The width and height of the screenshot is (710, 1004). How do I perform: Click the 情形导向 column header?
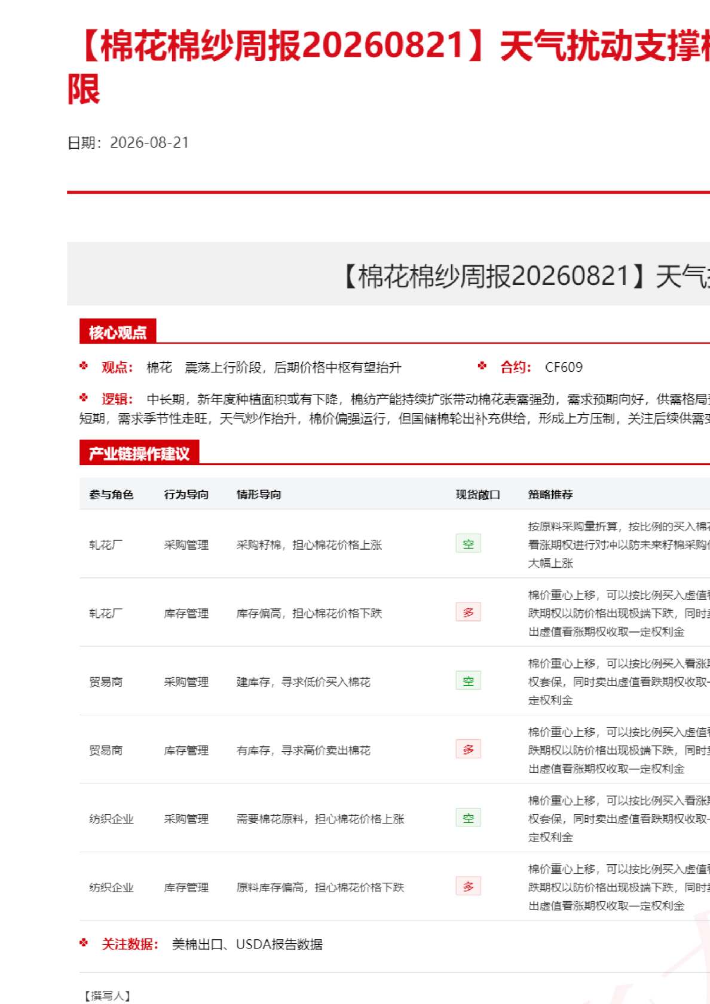(x=259, y=494)
